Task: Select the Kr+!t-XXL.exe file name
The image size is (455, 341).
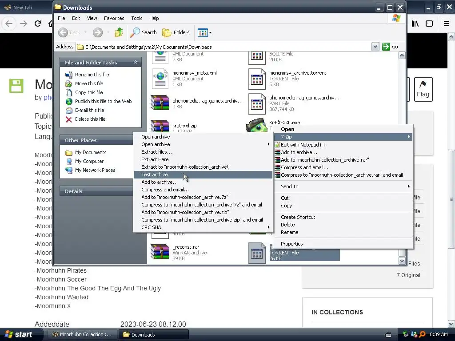Action: [x=284, y=123]
